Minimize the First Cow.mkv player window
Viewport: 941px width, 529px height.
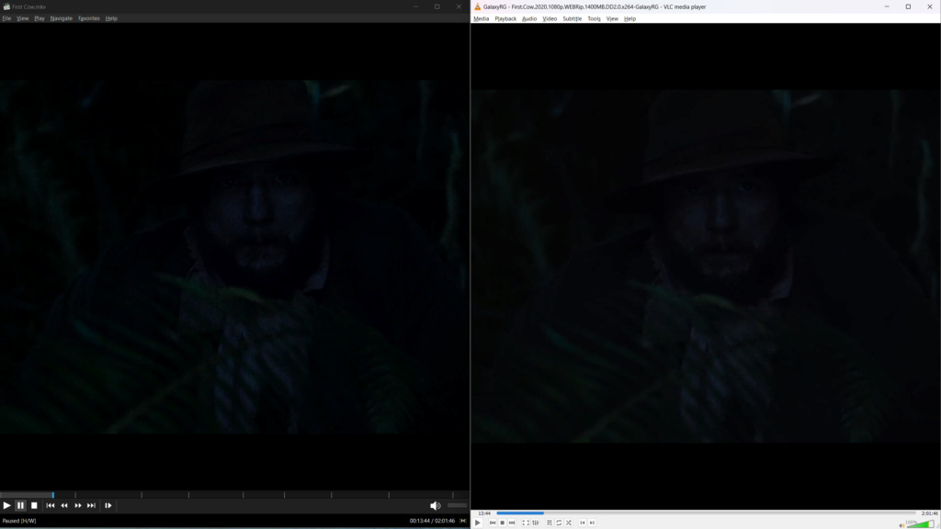(415, 6)
